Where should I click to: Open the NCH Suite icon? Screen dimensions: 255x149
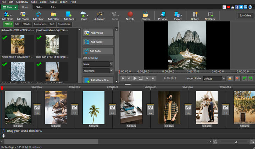(x=210, y=14)
